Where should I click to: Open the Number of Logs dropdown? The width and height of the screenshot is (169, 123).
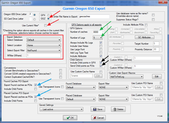98,38
